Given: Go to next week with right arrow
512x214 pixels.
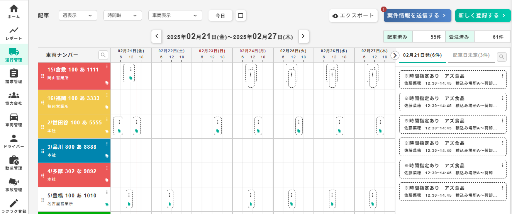Looking at the screenshot, I should (303, 36).
